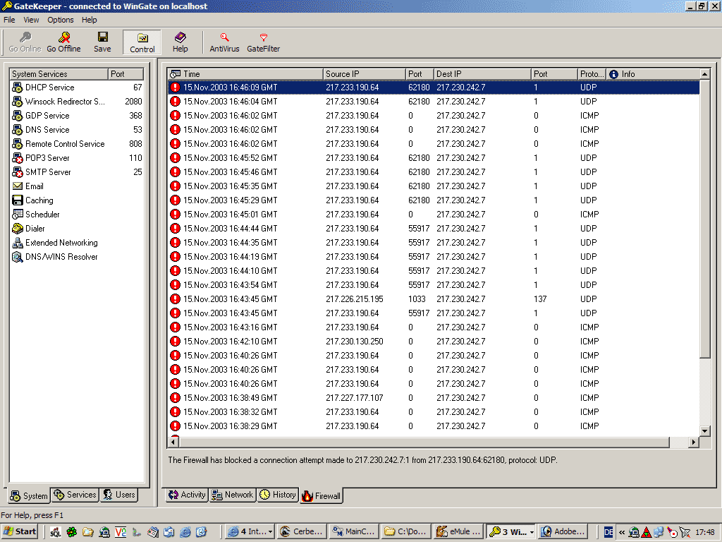Select the Dialer item
Screen dimensions: 722x542
(28, 229)
